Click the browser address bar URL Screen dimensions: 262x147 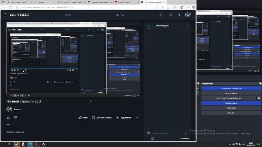[x=47, y=7]
